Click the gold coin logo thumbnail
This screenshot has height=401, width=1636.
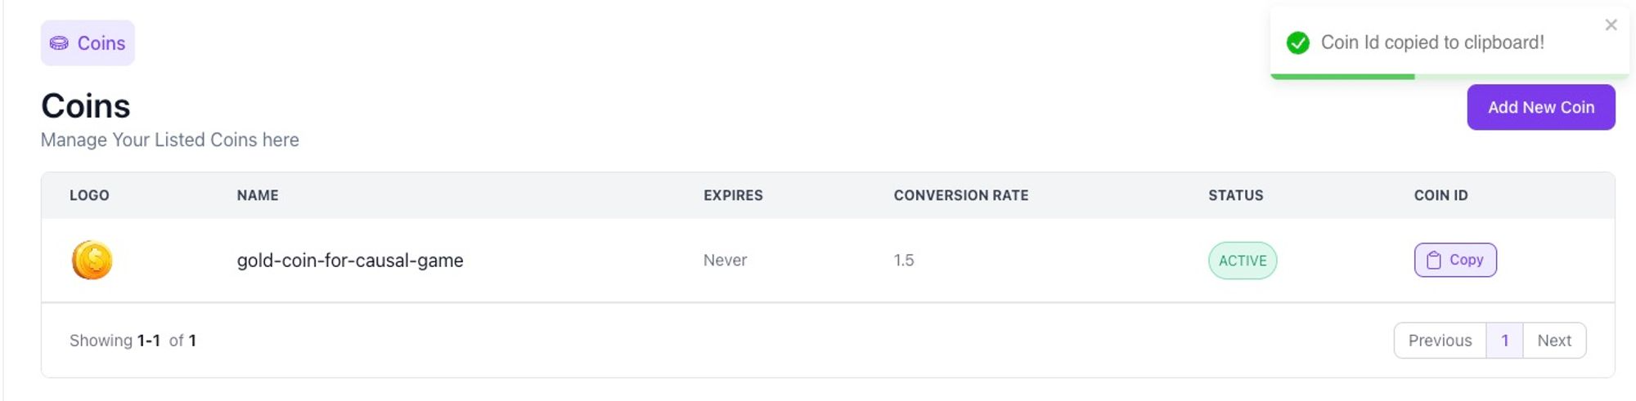[92, 261]
